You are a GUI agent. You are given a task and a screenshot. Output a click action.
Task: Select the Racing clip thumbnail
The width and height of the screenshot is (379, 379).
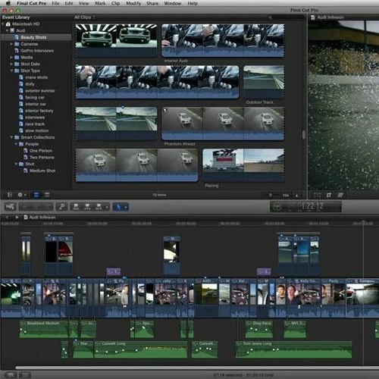[x=243, y=165]
